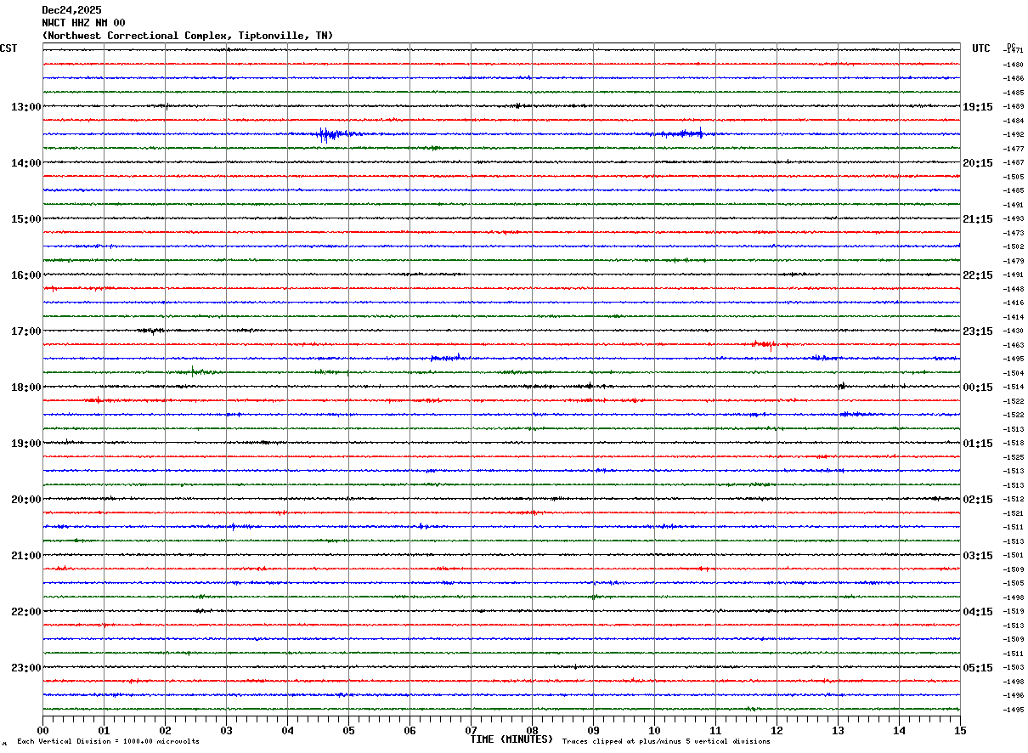This screenshot has height=753, width=1028.
Task: Click the Northwest Correctional Complex location text
Action: pos(187,36)
